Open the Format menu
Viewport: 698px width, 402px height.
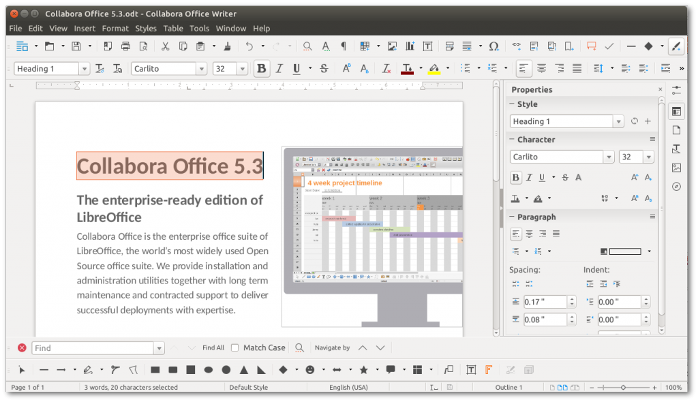(115, 29)
